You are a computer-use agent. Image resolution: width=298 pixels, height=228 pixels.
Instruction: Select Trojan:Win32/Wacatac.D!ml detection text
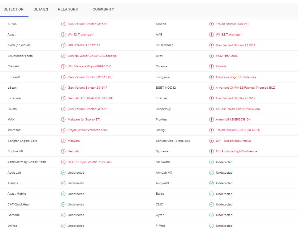click(x=88, y=130)
